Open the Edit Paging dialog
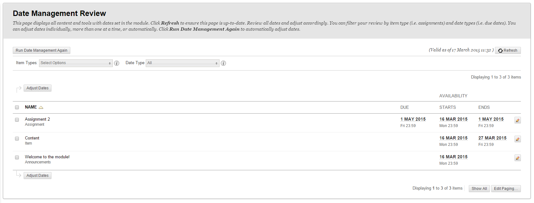The height and width of the screenshot is (203, 534). point(506,188)
